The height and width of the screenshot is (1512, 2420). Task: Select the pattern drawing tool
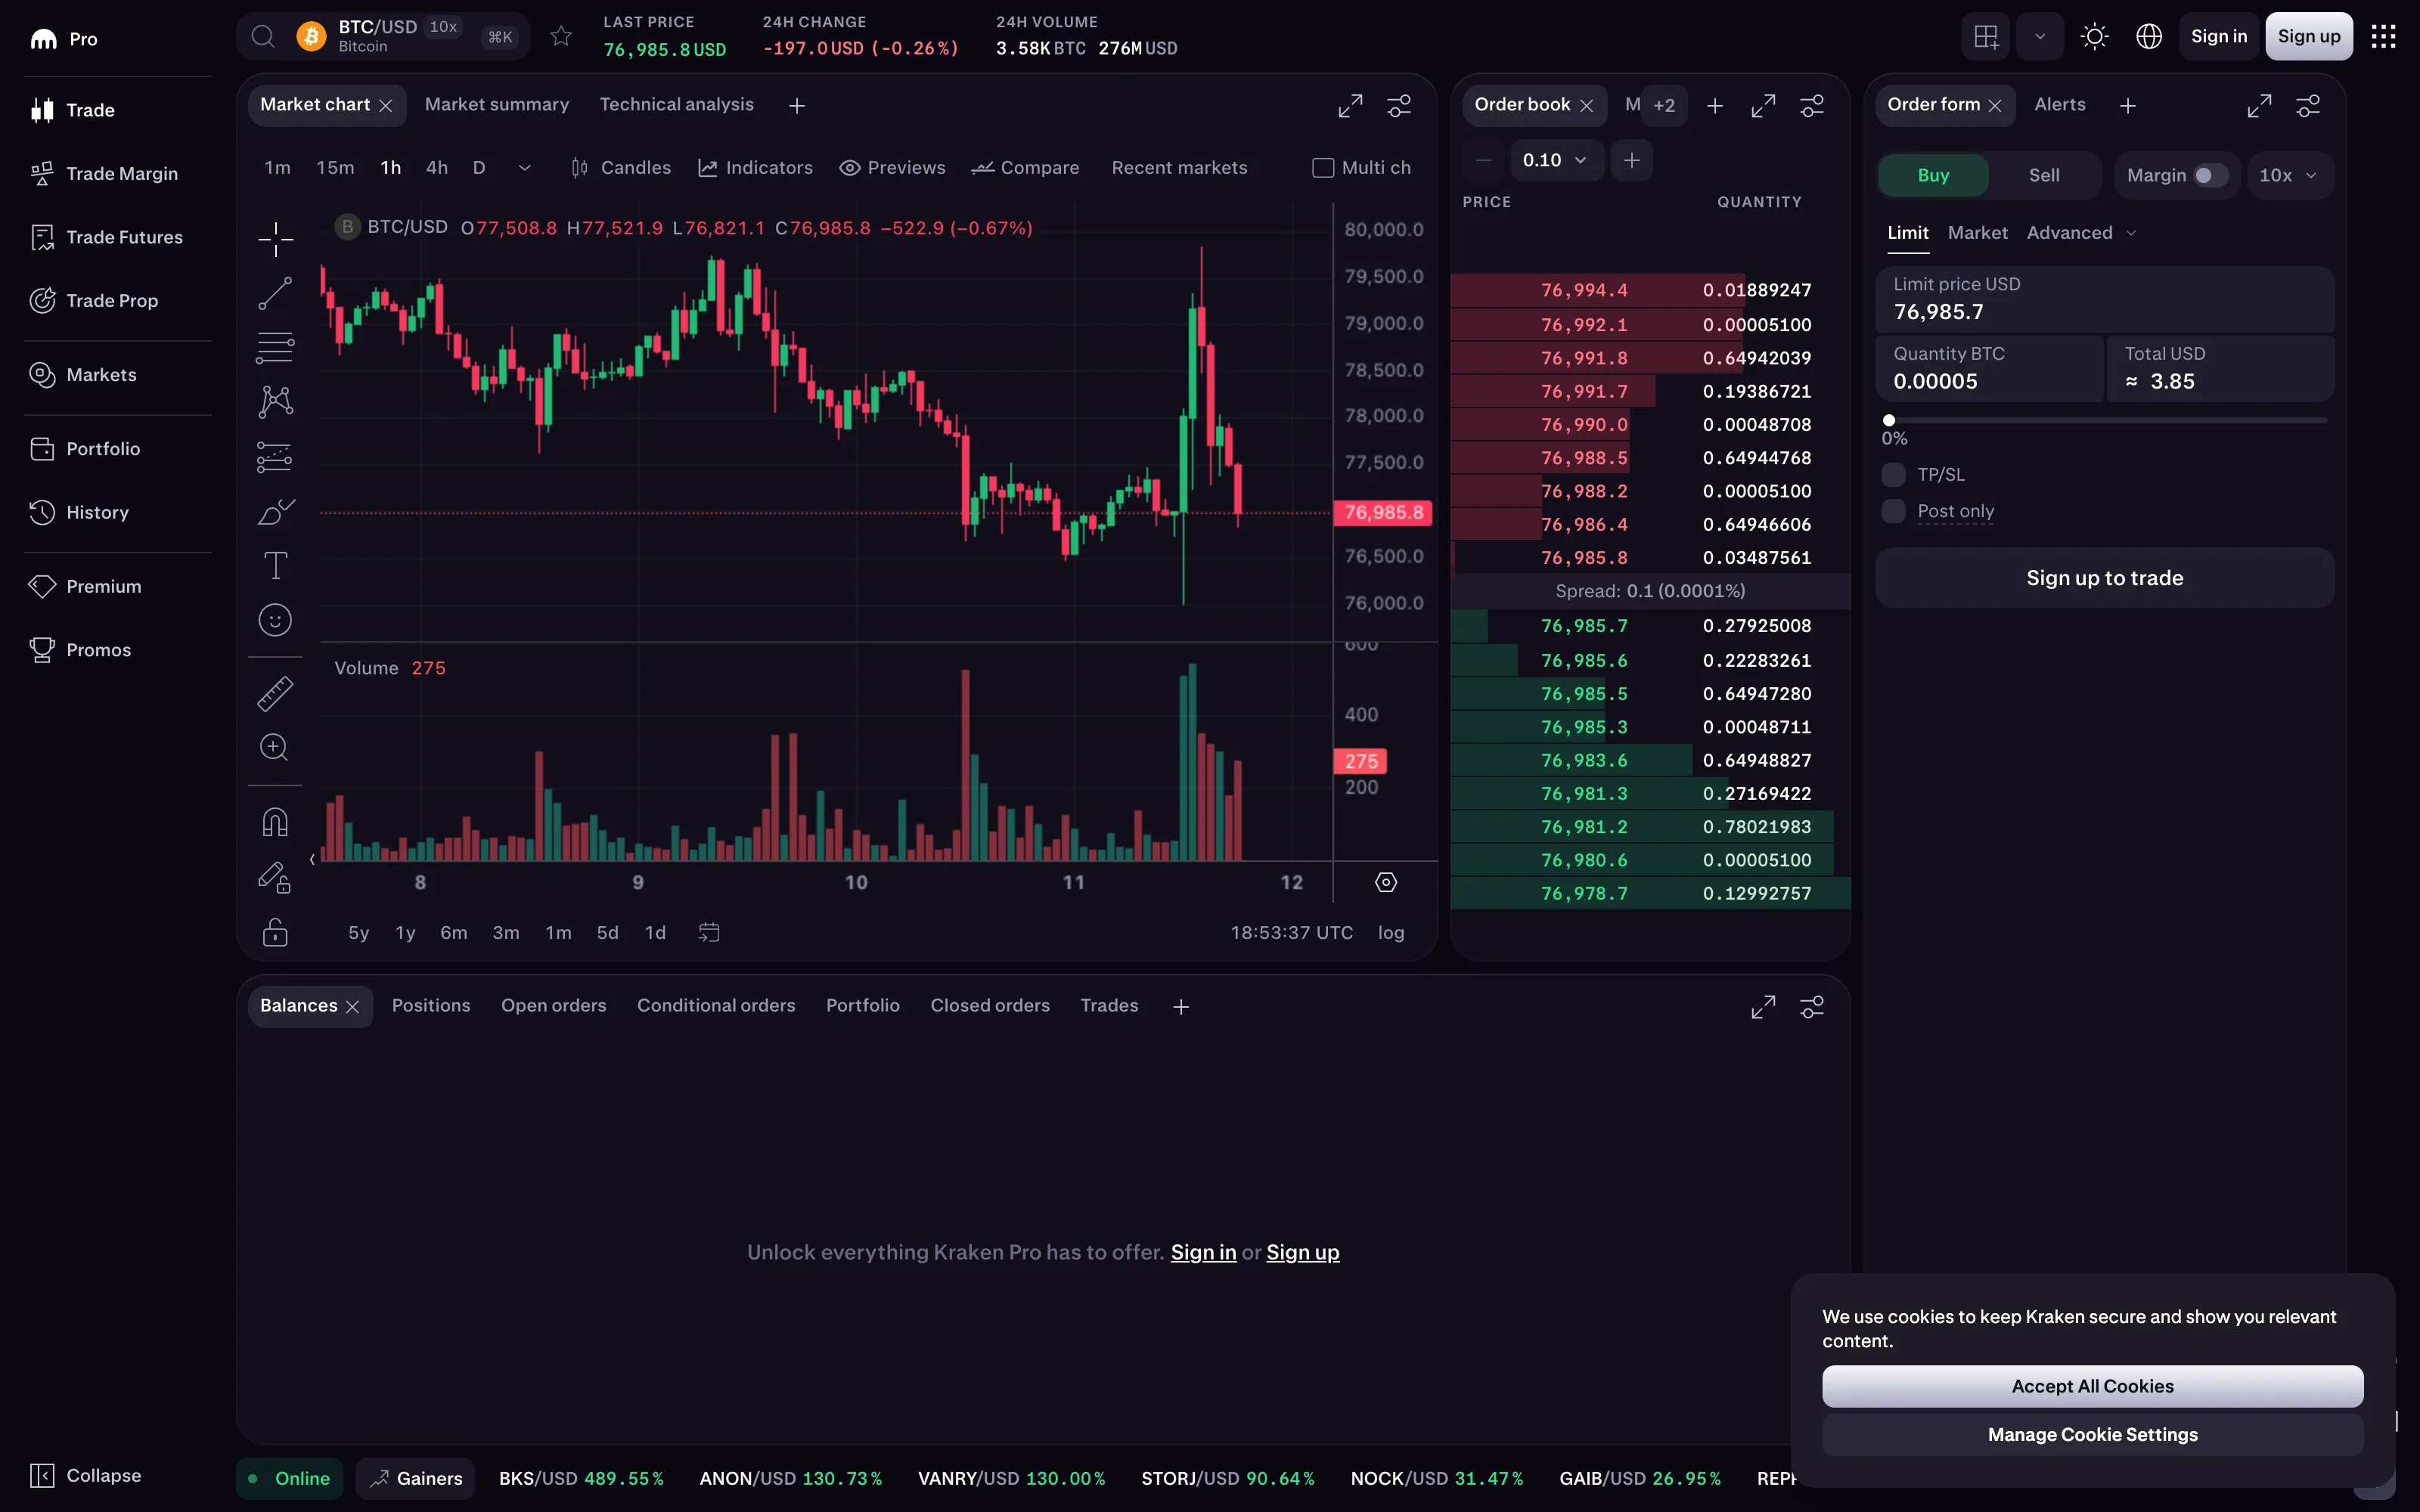tap(275, 402)
